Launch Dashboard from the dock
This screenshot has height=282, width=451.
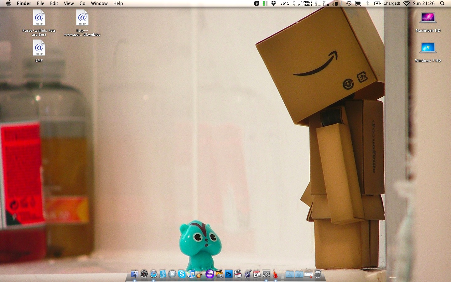click(144, 274)
